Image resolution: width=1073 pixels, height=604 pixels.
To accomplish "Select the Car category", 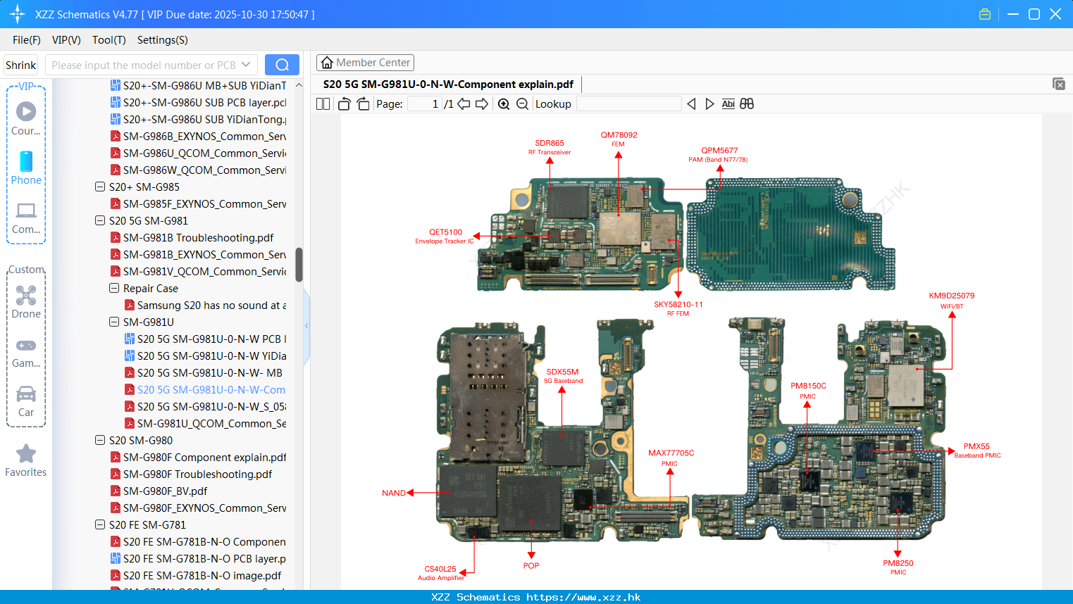I will [x=26, y=401].
